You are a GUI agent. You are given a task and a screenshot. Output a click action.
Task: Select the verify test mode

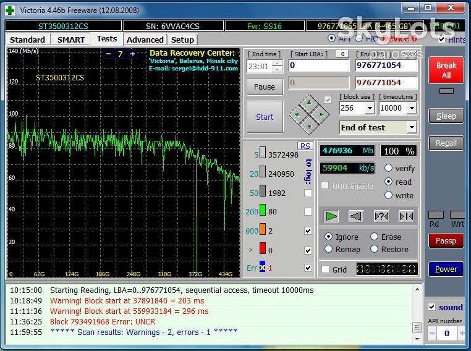[x=388, y=168]
